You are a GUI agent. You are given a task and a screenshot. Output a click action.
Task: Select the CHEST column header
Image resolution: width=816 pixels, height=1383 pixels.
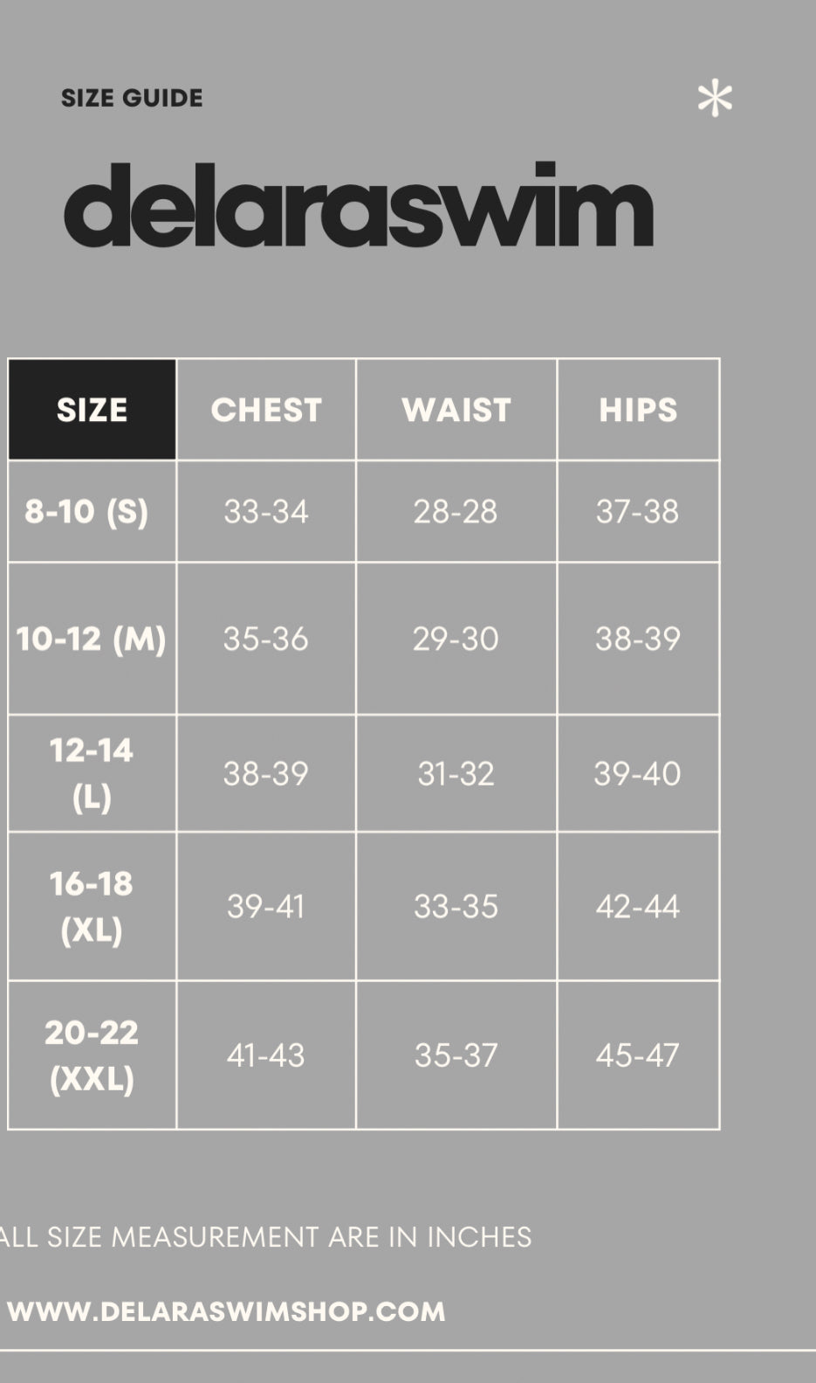[x=266, y=410]
